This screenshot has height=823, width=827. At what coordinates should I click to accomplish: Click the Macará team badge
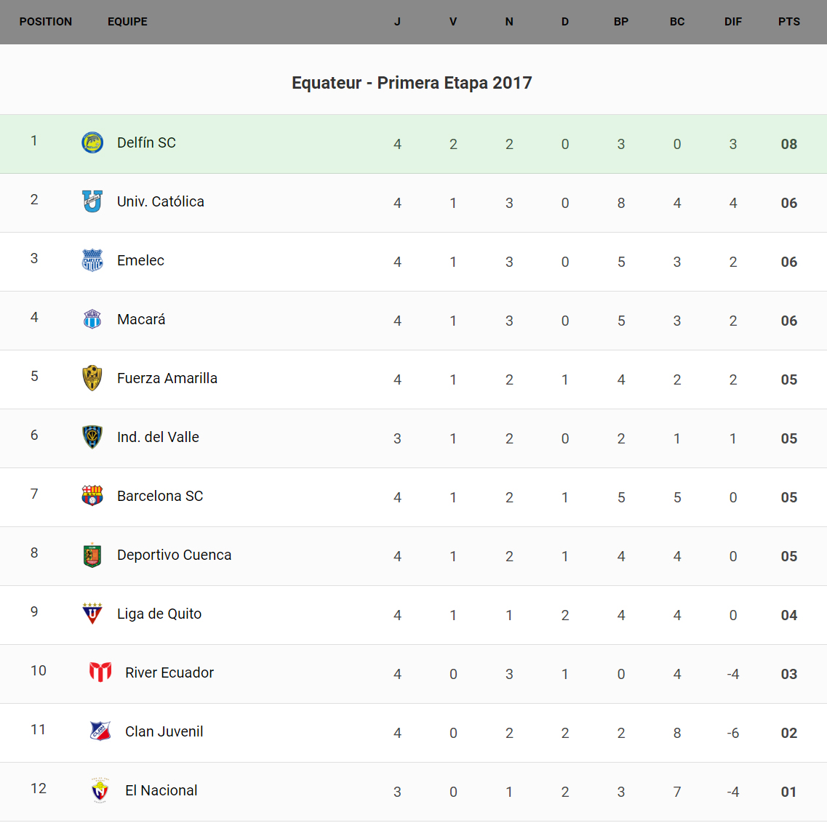coord(92,319)
